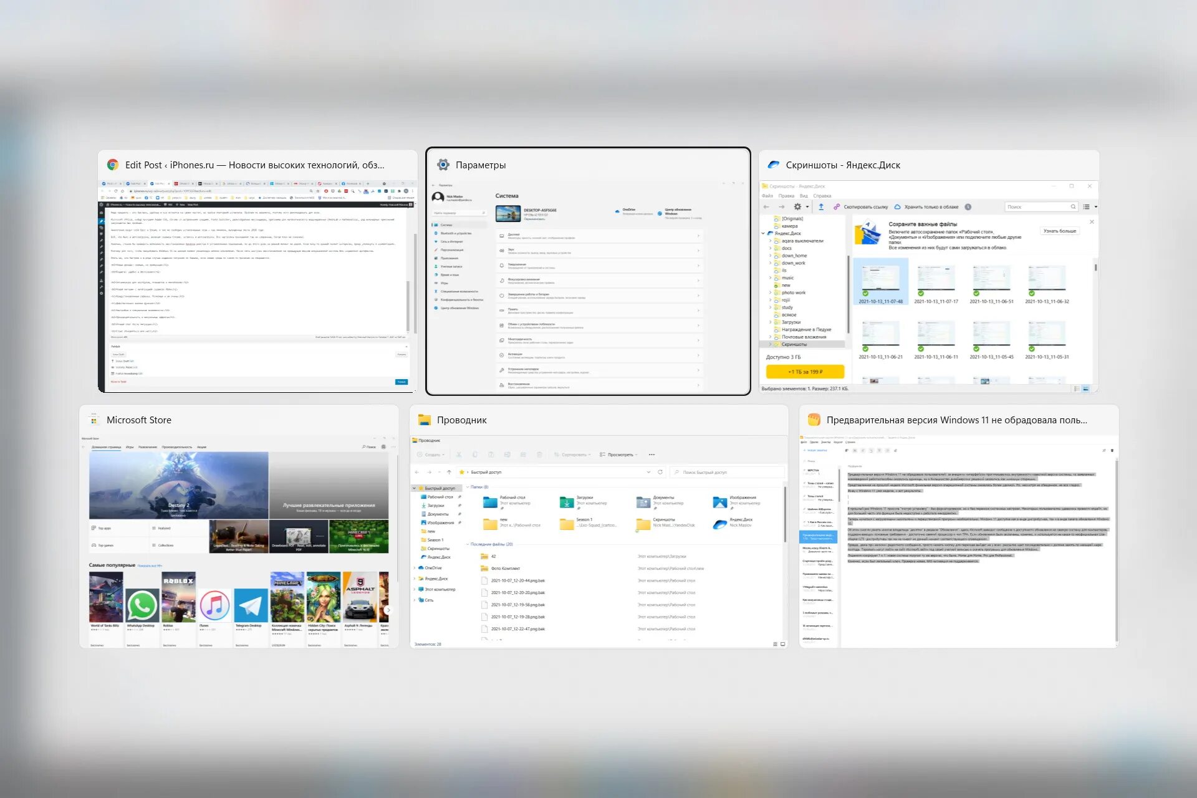Open the Вид menu in Яндекс.Диск

[804, 196]
